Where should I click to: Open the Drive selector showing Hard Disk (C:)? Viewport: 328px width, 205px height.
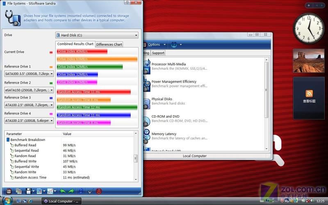97,35
